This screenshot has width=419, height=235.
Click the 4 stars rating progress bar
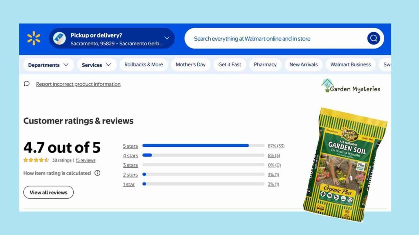[x=203, y=155]
